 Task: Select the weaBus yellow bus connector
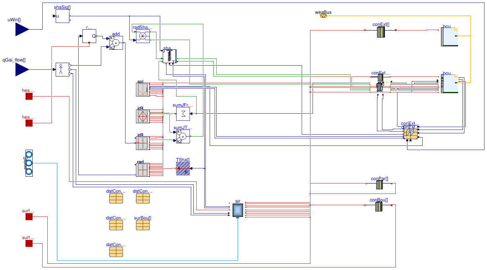coord(323,16)
